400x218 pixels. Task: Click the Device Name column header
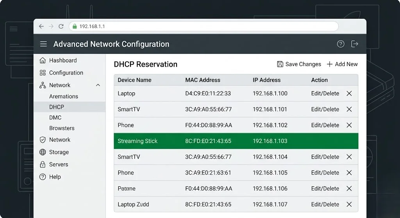click(134, 80)
